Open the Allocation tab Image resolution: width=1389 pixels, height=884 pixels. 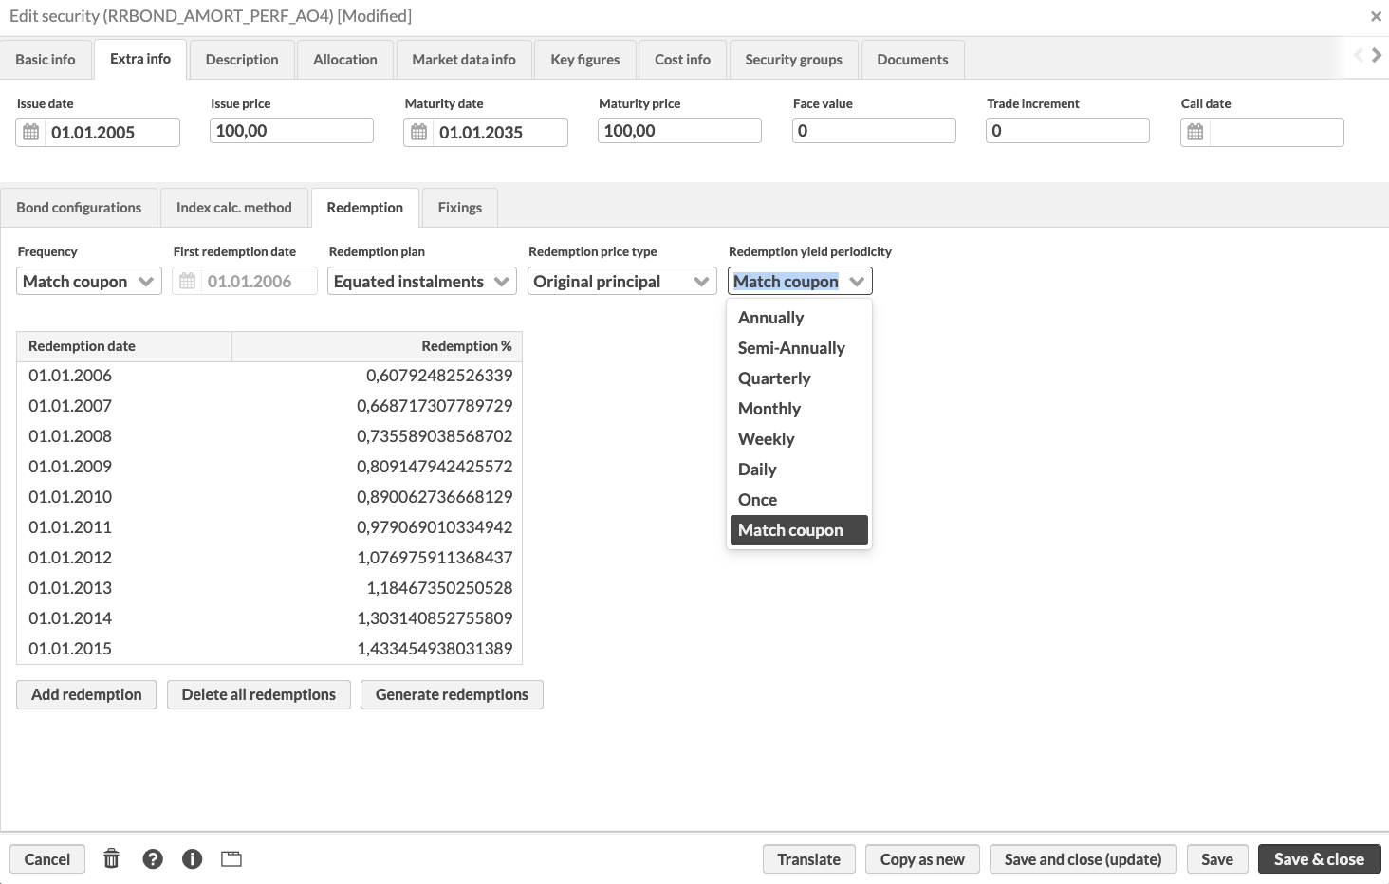345,59
